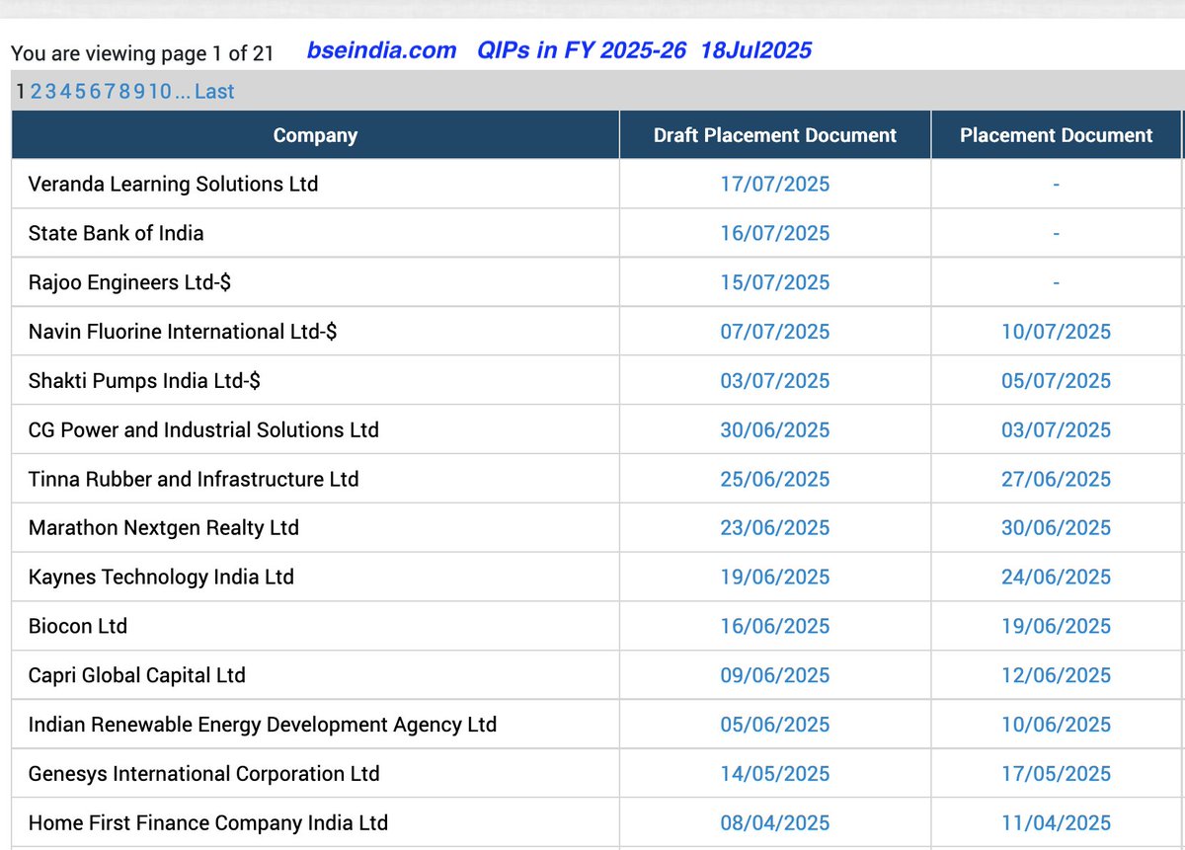The image size is (1185, 850).
Task: Open Navin Fluorine draft dated 07/07/2025
Action: [775, 332]
